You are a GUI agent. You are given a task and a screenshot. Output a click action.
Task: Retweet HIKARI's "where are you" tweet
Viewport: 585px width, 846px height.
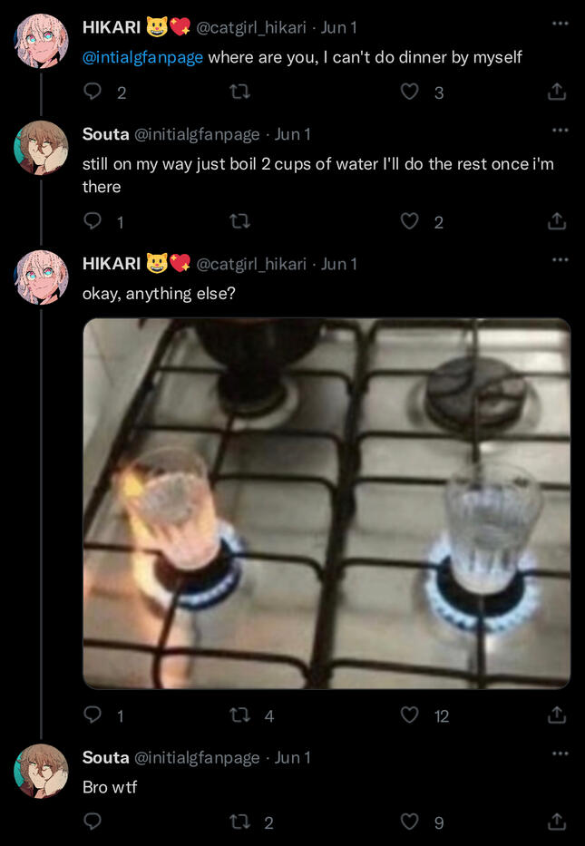240,92
